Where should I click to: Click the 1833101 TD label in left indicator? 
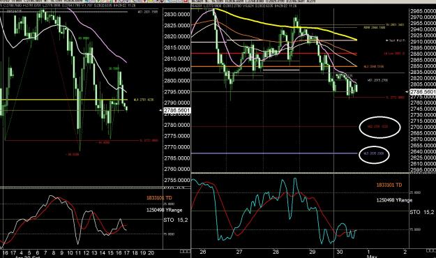[x=159, y=197]
